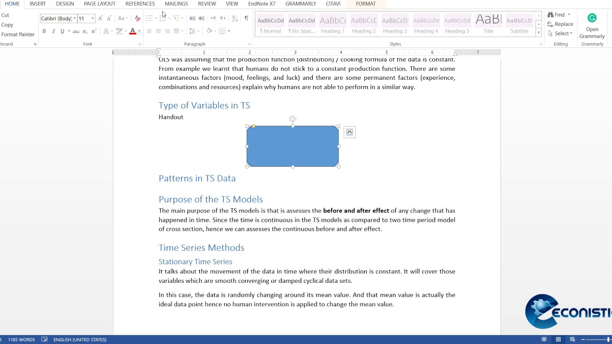Toggle show paragraph marks
Image resolution: width=612 pixels, height=344 pixels.
point(246,18)
